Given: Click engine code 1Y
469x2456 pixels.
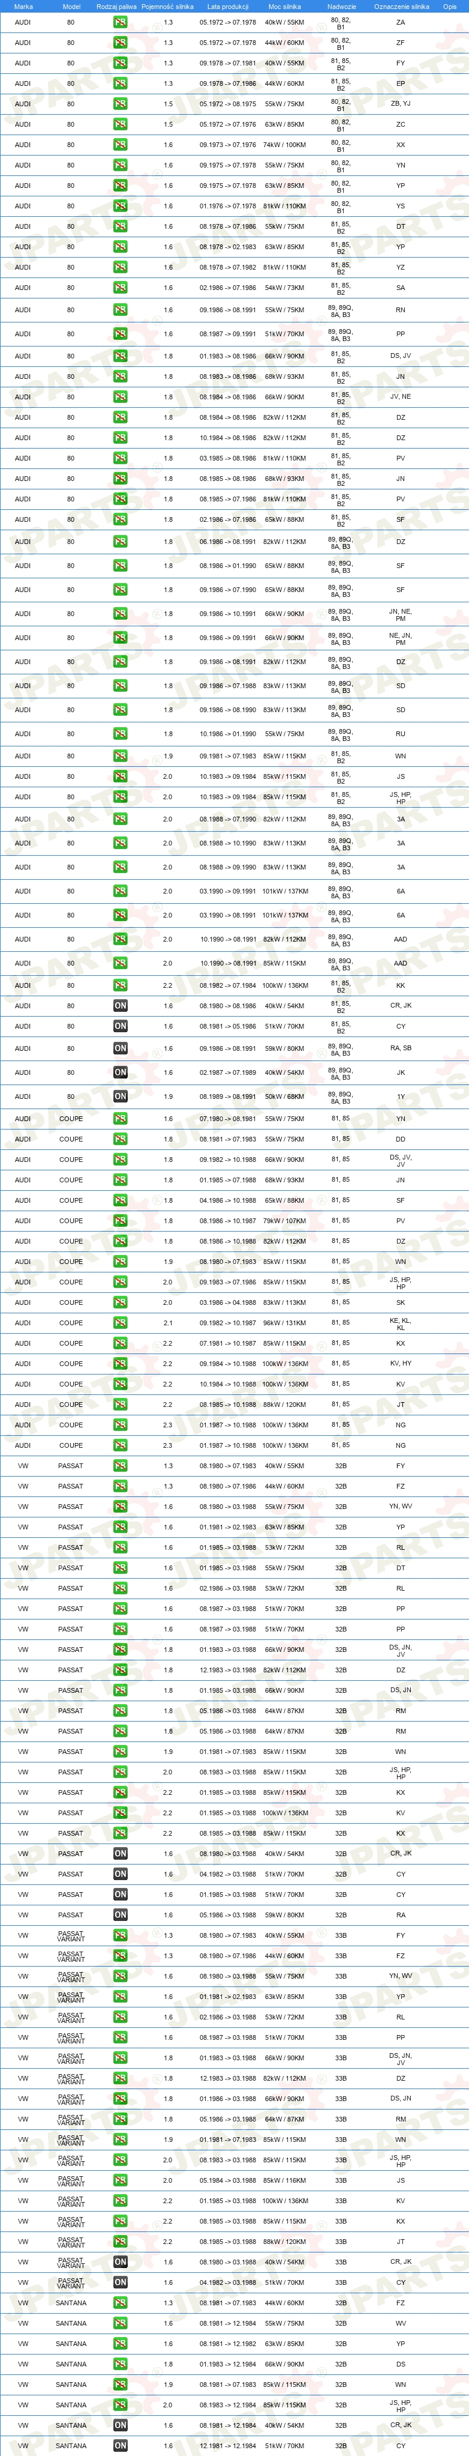Looking at the screenshot, I should click(x=401, y=1096).
